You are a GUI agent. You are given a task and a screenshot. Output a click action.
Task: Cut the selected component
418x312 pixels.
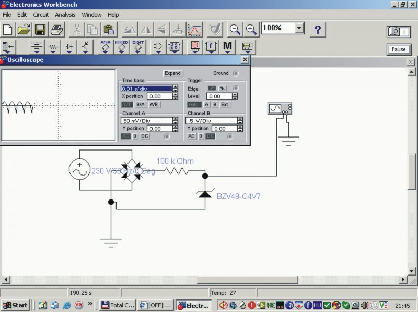(x=77, y=29)
